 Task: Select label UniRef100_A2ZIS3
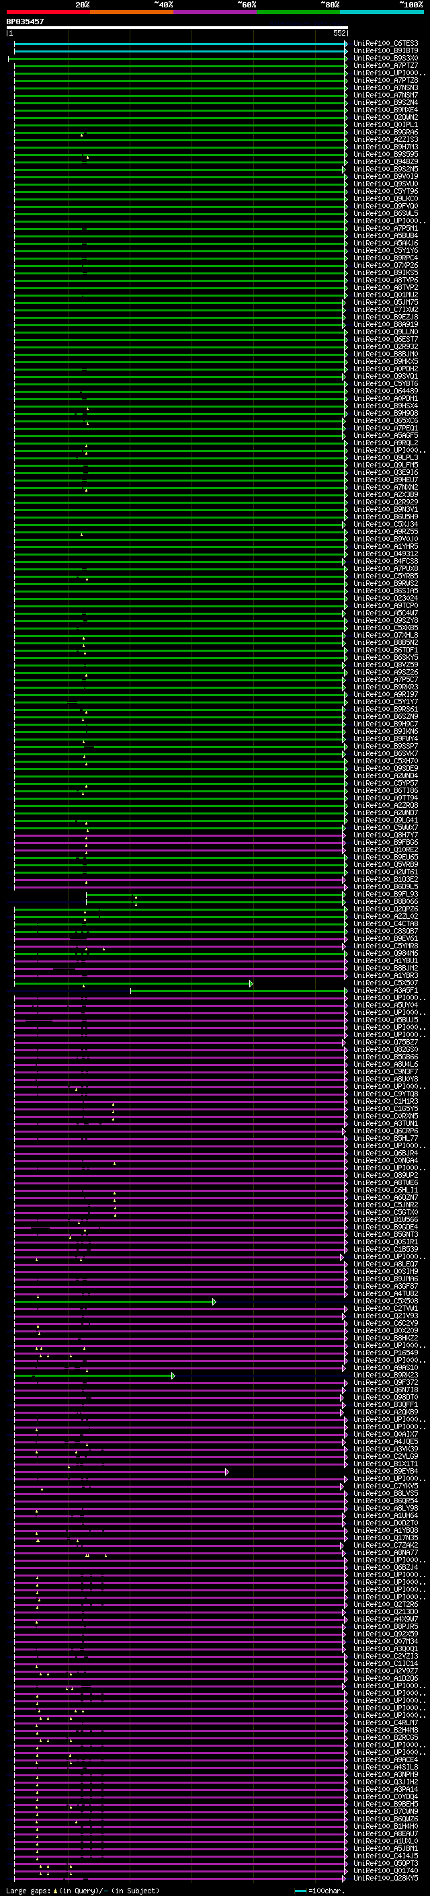[x=385, y=140]
